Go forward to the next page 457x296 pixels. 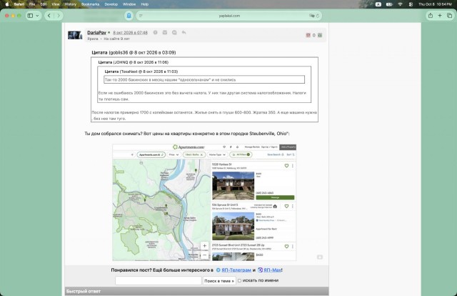pos(59,16)
